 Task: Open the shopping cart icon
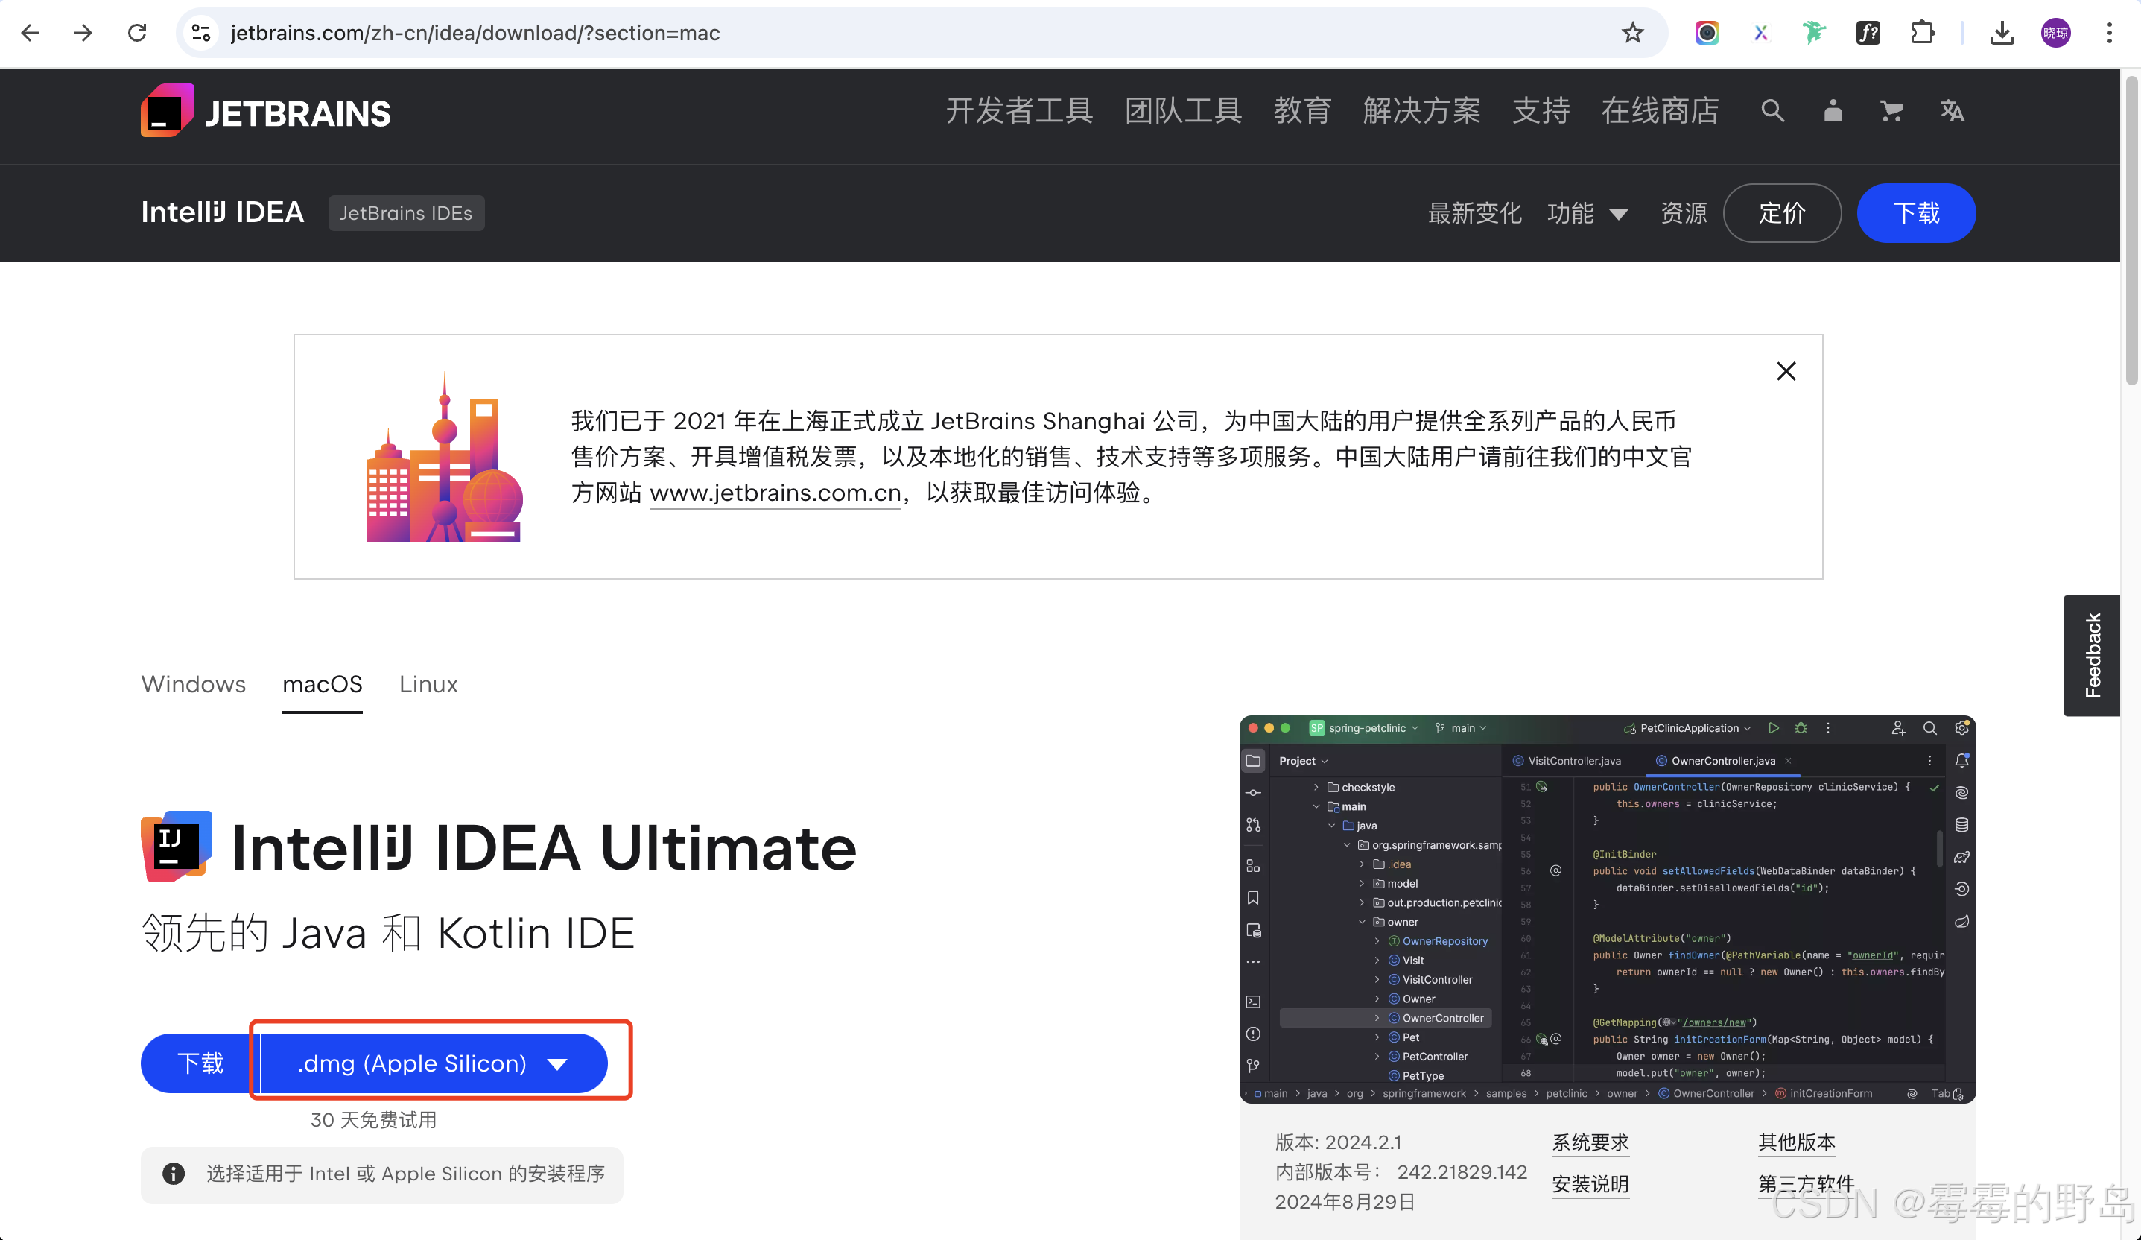tap(1891, 111)
